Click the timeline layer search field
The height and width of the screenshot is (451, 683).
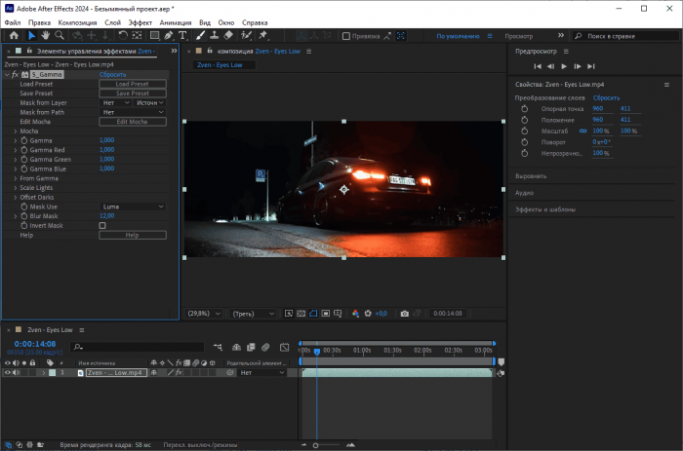pyautogui.click(x=137, y=346)
